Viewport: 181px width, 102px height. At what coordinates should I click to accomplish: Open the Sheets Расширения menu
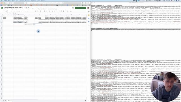35,9
